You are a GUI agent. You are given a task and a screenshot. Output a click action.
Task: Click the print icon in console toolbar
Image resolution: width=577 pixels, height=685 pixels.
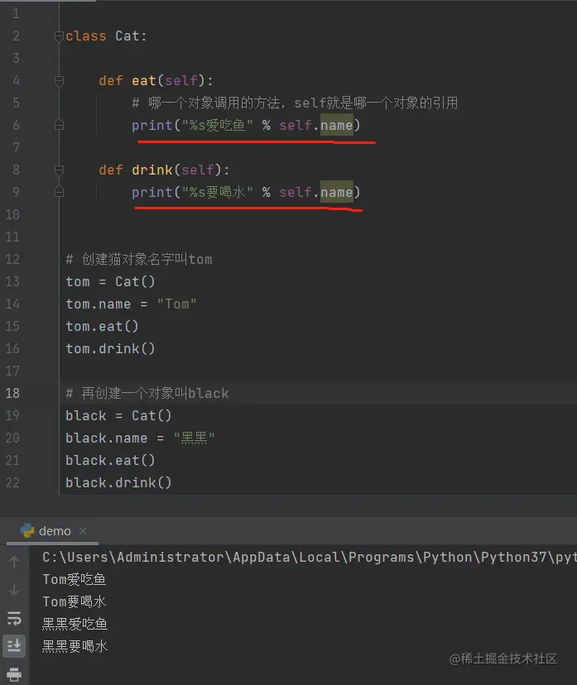(x=14, y=673)
